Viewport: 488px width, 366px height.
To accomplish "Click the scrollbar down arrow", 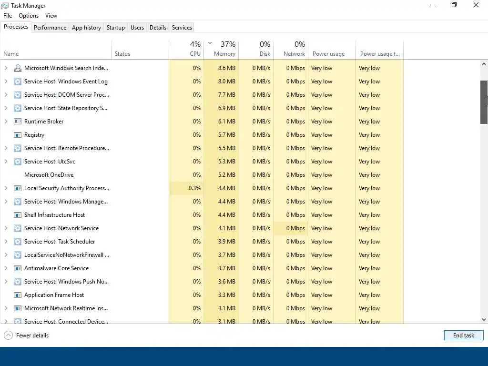I will [x=484, y=320].
